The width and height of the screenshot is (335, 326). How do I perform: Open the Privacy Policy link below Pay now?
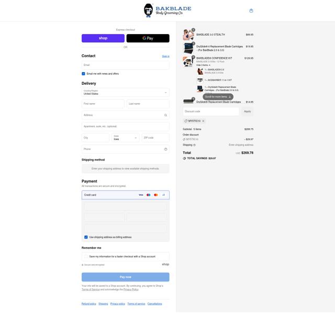[x=131, y=290]
